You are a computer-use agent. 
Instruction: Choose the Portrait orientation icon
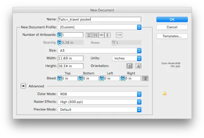coord(130,66)
